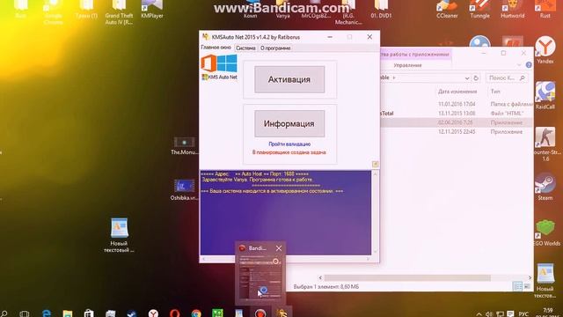
Task: Open the Counter-Strike 1.6 desktop shortcut
Action: pos(545,144)
